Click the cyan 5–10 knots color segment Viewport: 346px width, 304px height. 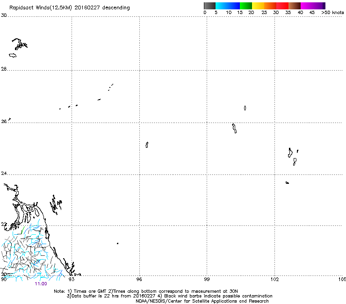pos(222,6)
